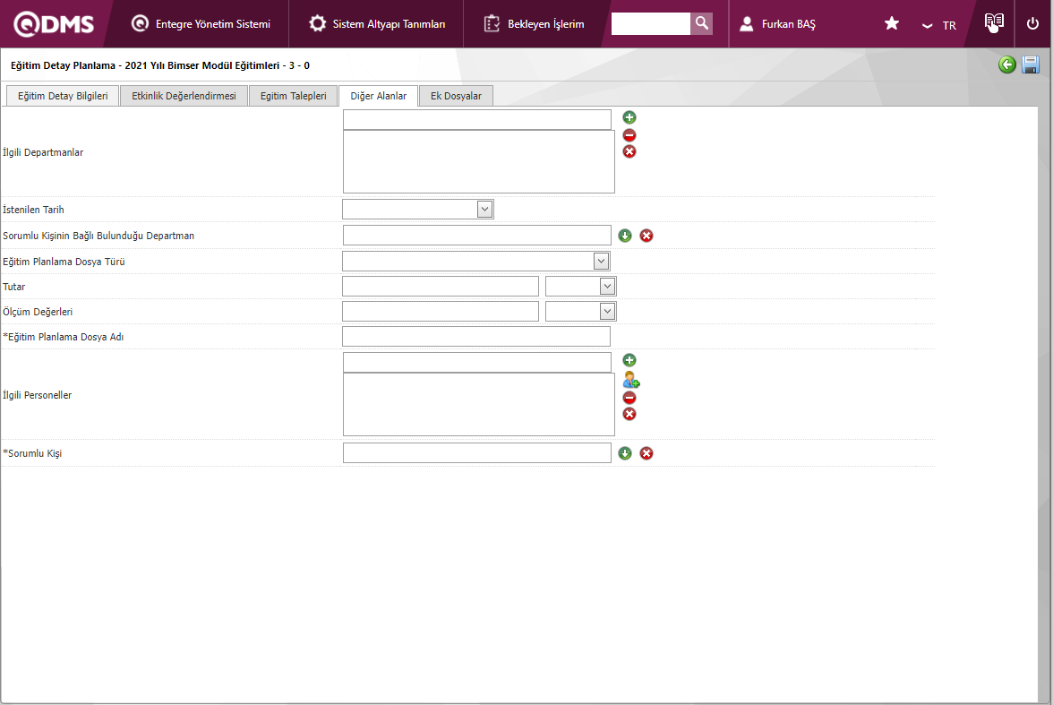Screen dimensions: 1053x705
Task: Add person icon beside İlgili Personeller
Action: (630, 380)
